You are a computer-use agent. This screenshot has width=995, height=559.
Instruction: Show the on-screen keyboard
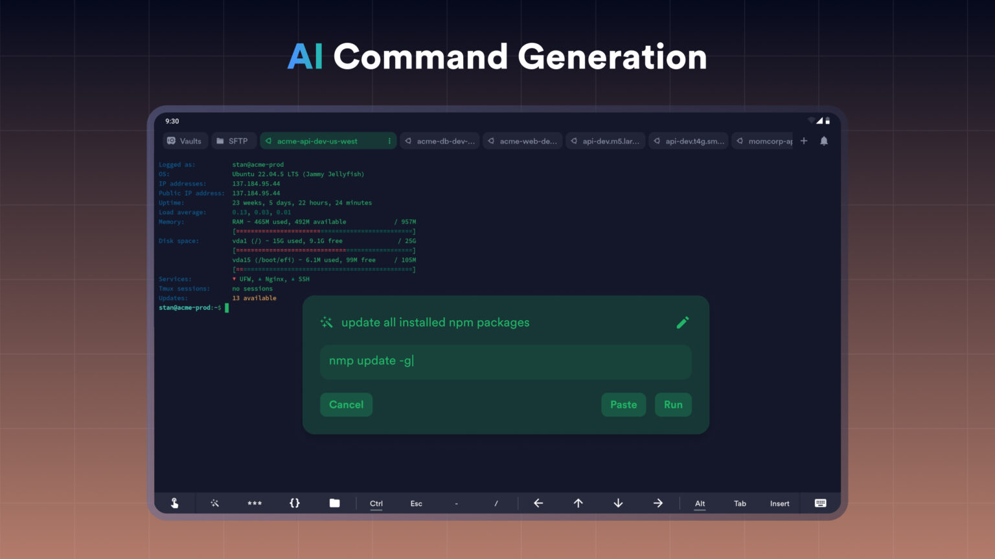coord(820,503)
